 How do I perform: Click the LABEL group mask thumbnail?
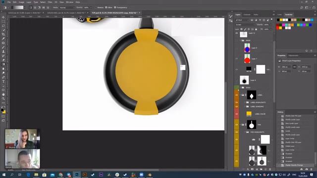tap(252, 95)
